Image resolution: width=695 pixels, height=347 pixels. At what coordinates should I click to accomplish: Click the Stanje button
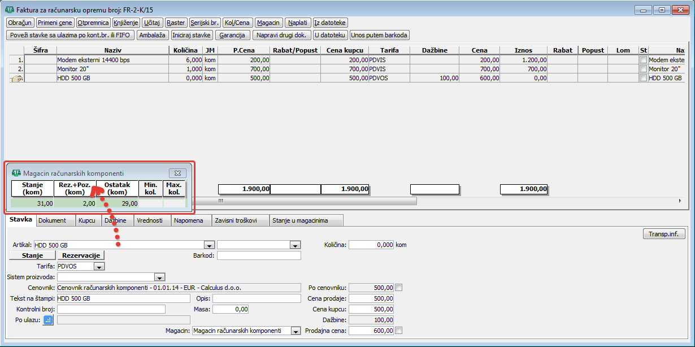[x=32, y=255]
